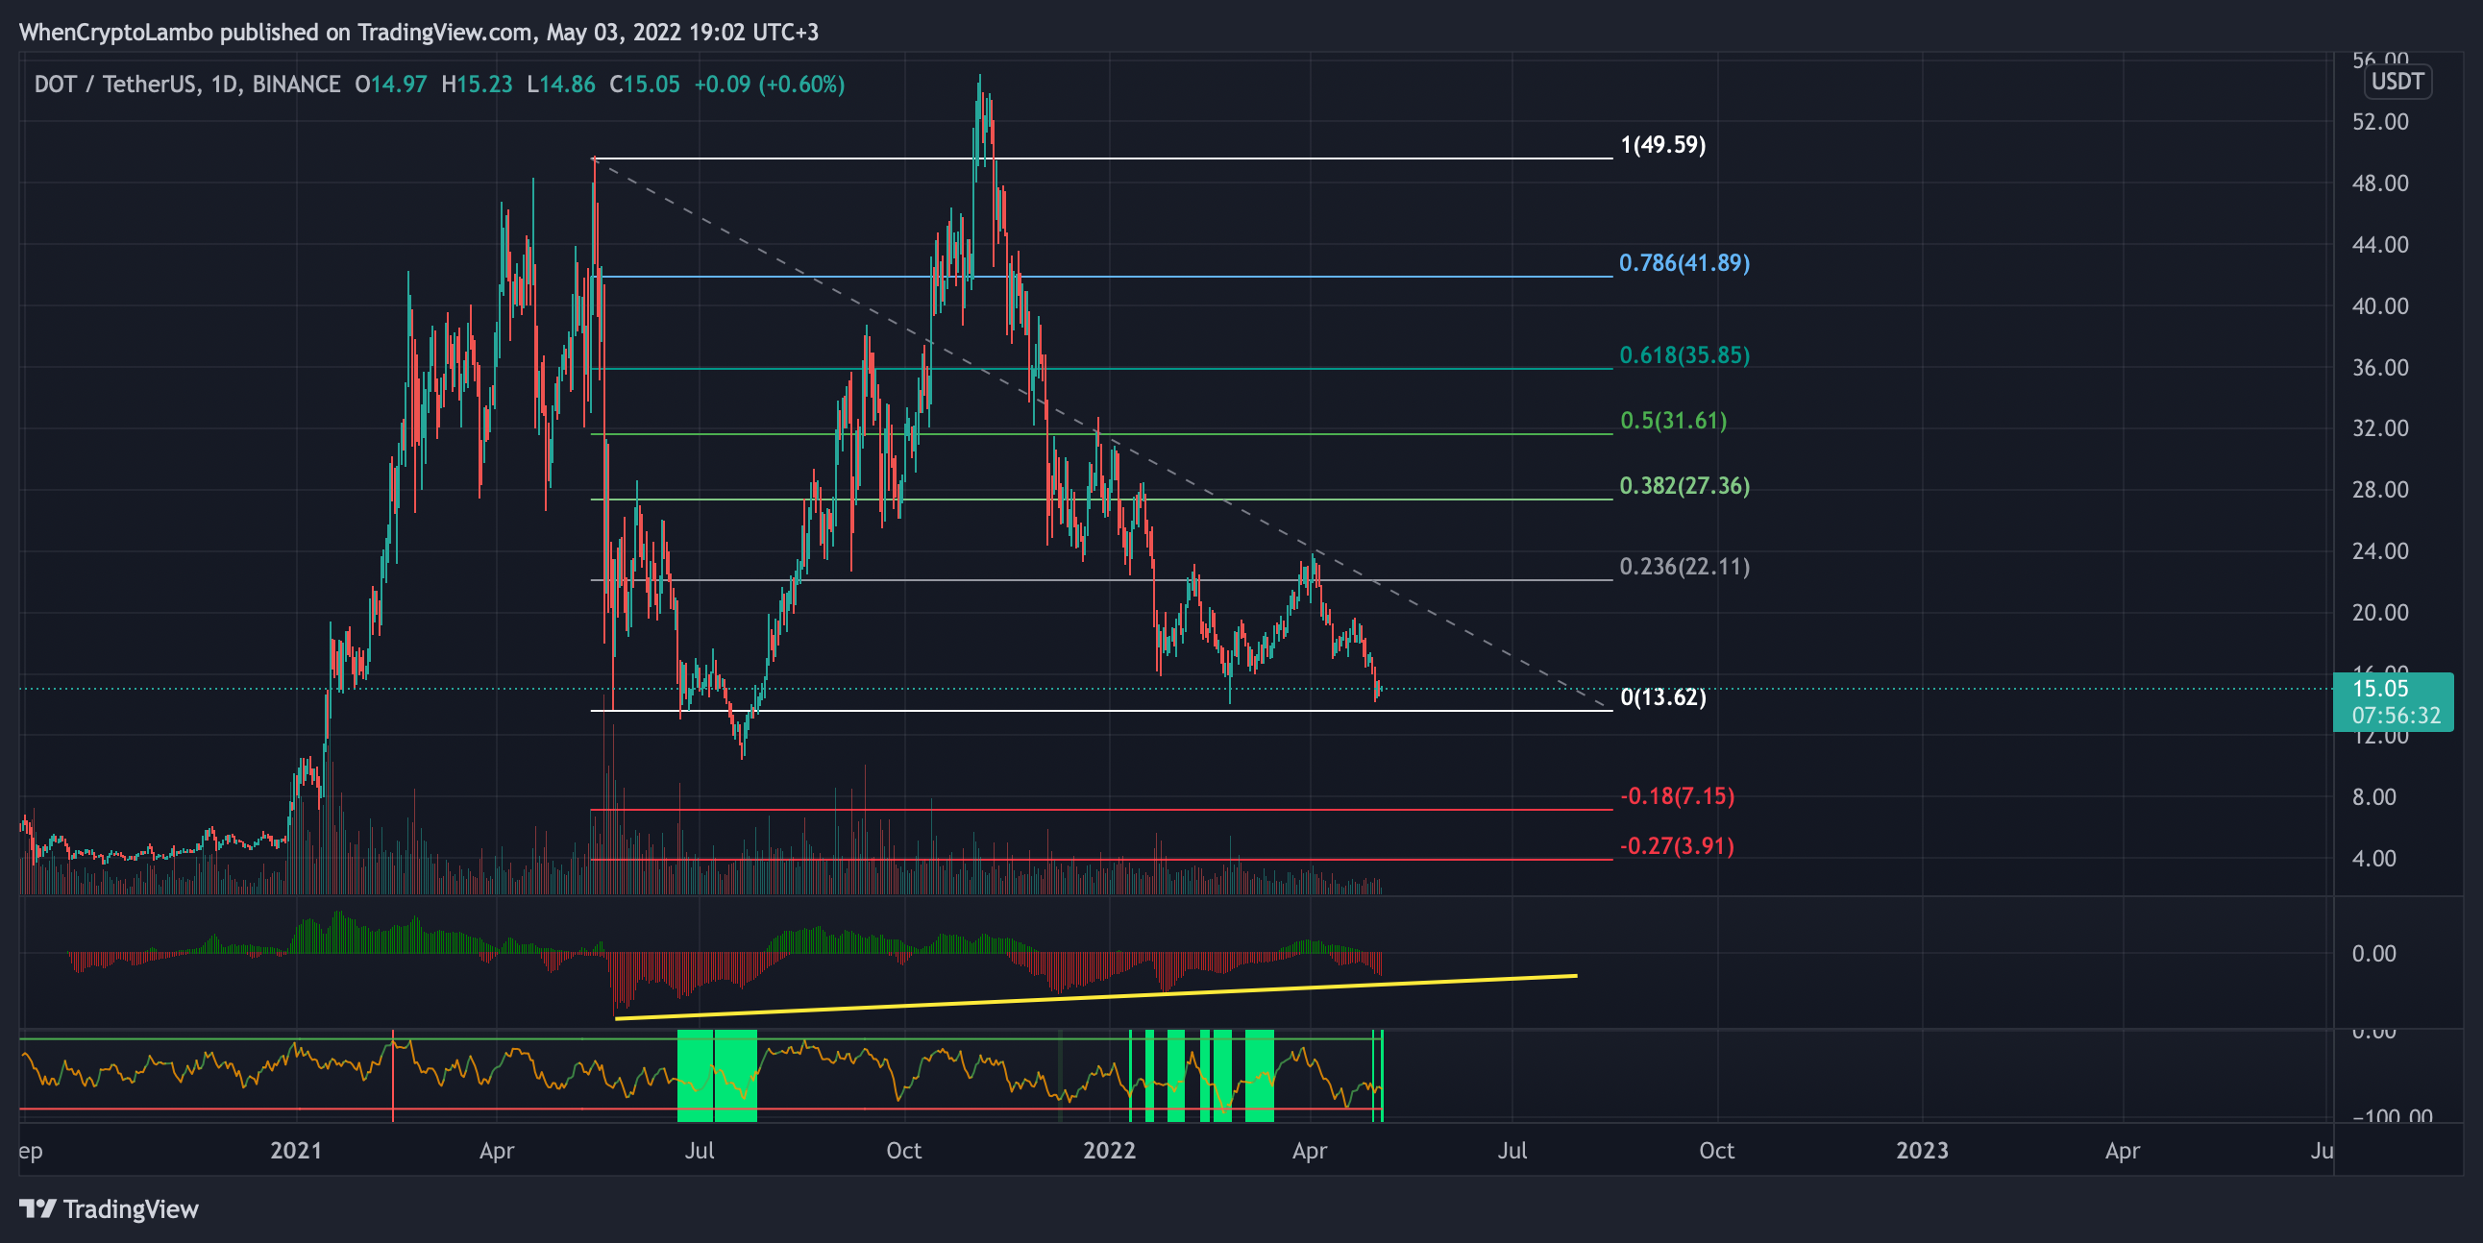Click the open value O14.97
The height and width of the screenshot is (1243, 2483).
390,85
